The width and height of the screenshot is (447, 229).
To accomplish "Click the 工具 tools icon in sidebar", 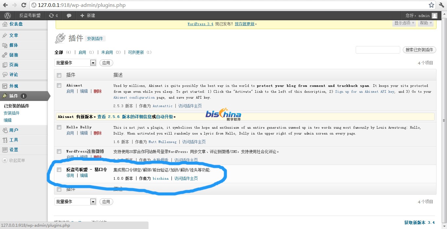I will coord(5,140).
